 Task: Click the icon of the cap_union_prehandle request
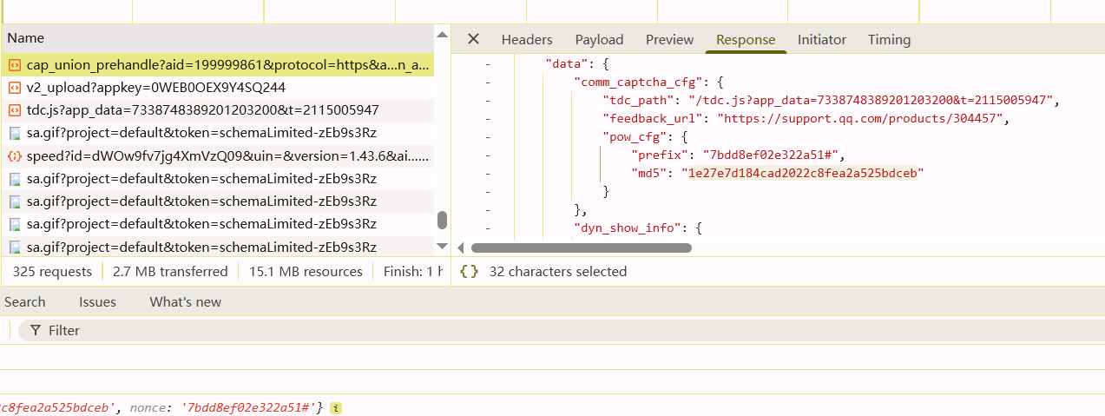[x=15, y=65]
